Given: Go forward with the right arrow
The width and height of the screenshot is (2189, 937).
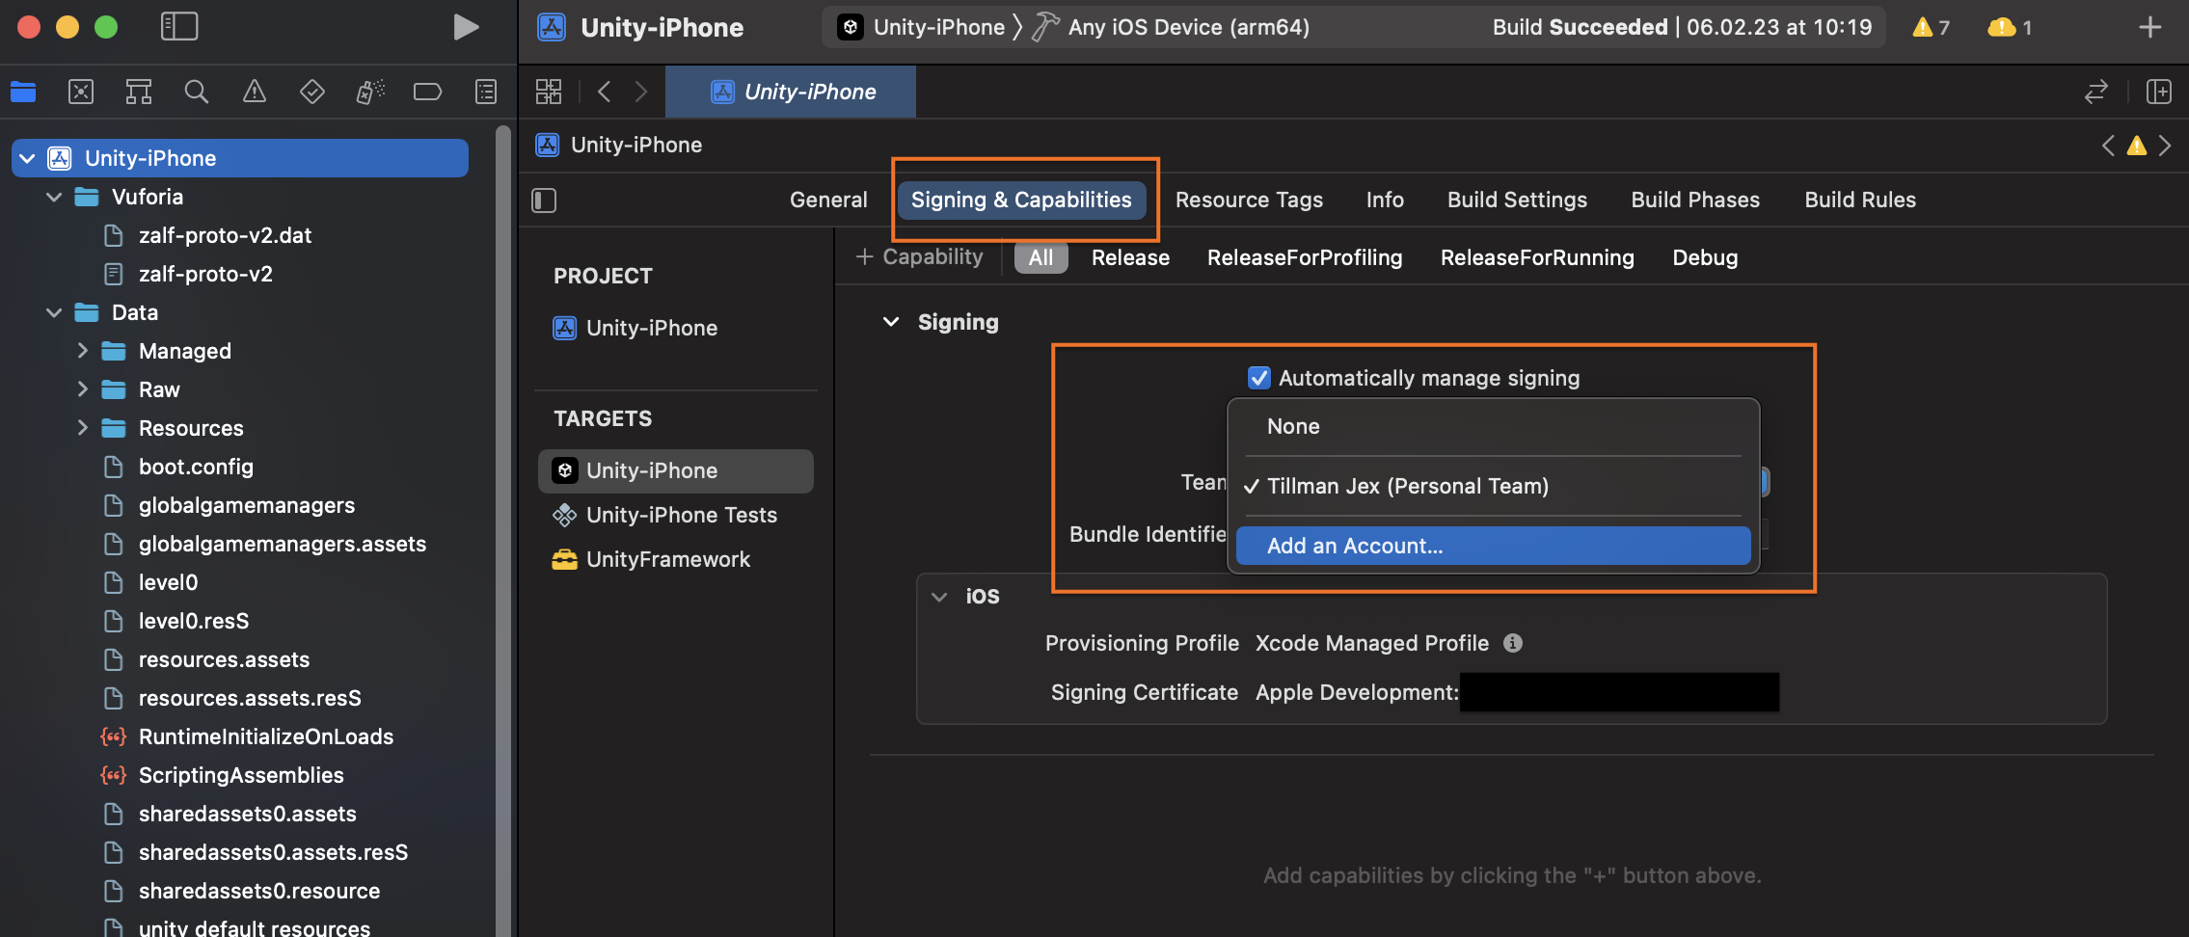Looking at the screenshot, I should [641, 92].
